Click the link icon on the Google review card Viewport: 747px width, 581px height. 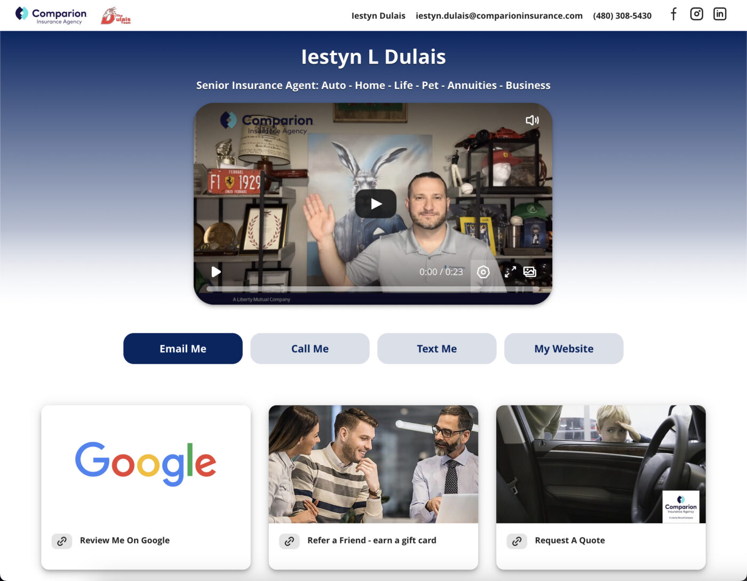[61, 541]
